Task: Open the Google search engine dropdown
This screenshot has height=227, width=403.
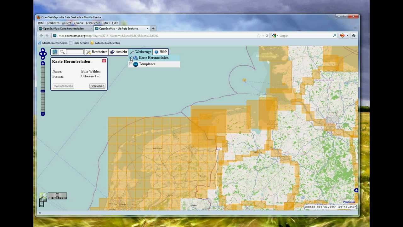Action: (275, 36)
